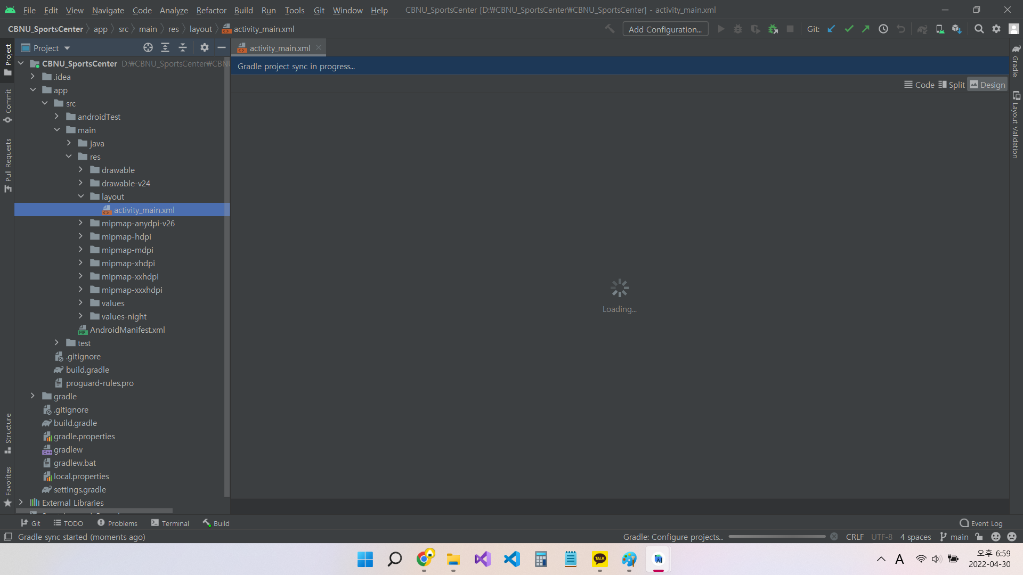
Task: Switch editor to Split view mode
Action: point(952,85)
